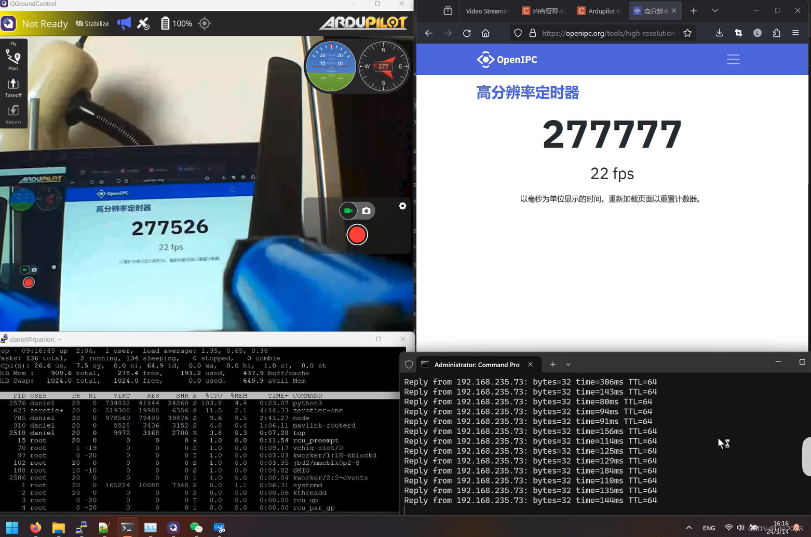Switch camera control to video mode
This screenshot has width=811, height=537.
348,210
